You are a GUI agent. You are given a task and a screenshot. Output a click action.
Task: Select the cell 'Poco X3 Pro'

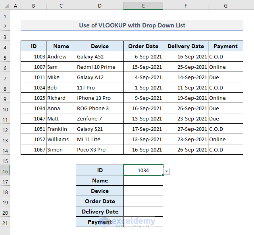100,150
